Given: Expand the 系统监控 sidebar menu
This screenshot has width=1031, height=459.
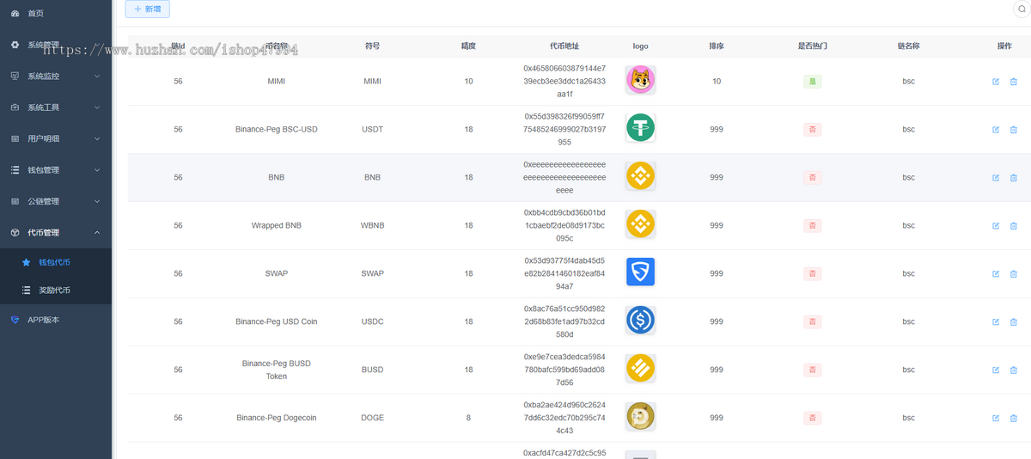Looking at the screenshot, I should click(56, 76).
